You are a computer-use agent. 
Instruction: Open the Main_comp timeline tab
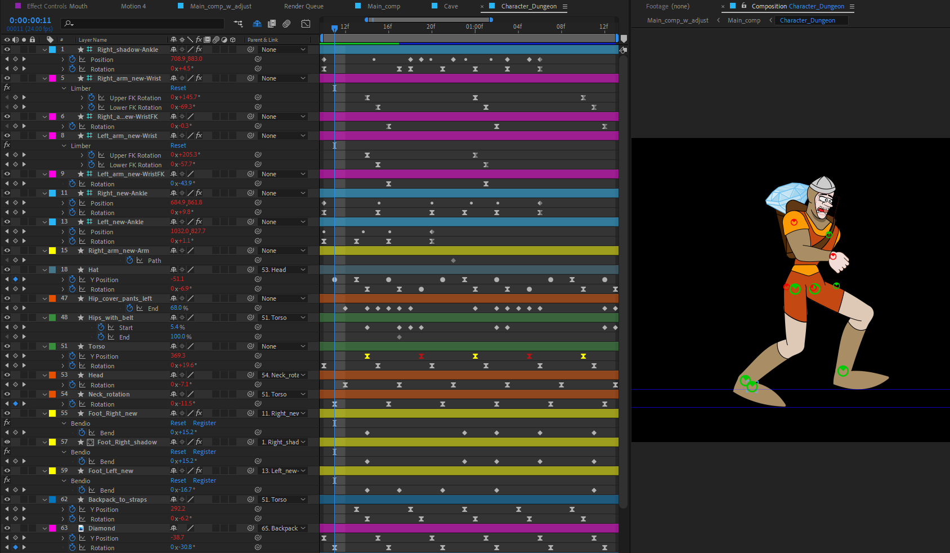click(x=383, y=6)
